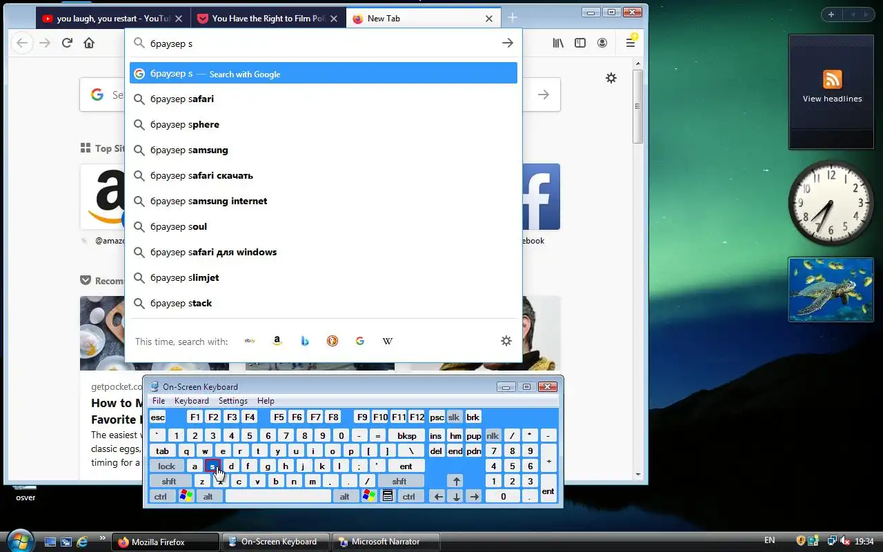Image resolution: width=883 pixels, height=552 pixels.
Task: Click the bksp key on keyboard
Action: 407,436
